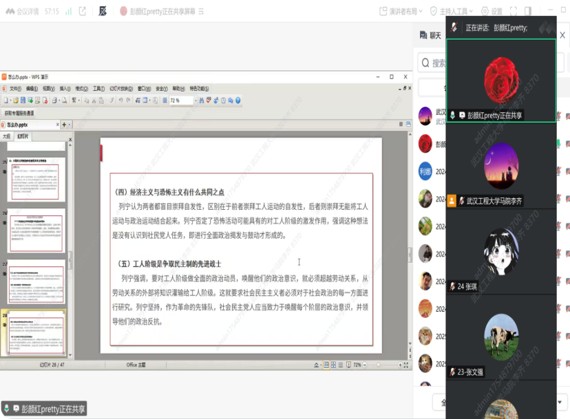
Task: Open the 文件 (File) menu
Action: pyautogui.click(x=14, y=89)
